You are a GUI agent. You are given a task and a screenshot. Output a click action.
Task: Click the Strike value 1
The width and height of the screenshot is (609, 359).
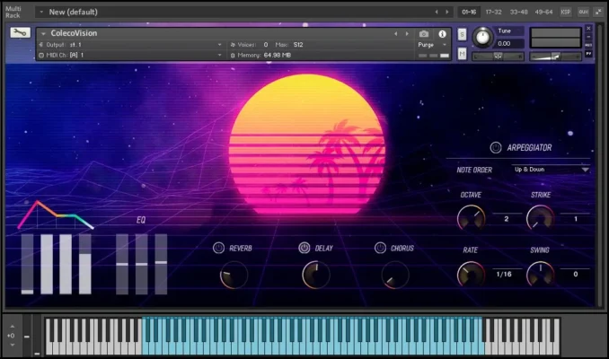[x=575, y=219]
